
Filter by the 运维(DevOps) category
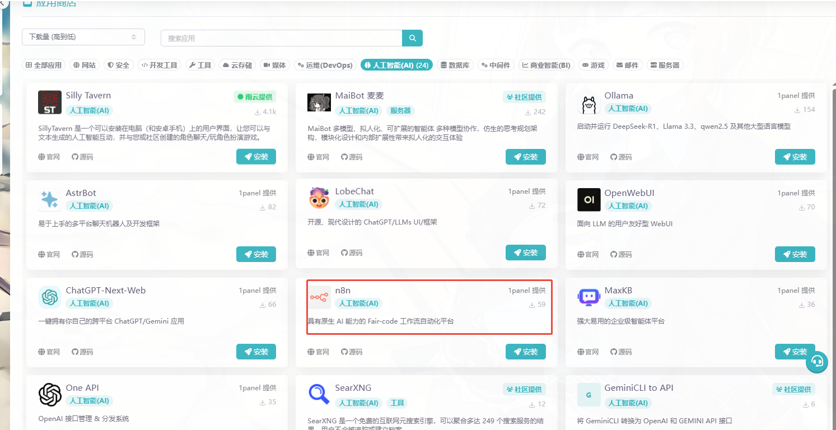[325, 65]
